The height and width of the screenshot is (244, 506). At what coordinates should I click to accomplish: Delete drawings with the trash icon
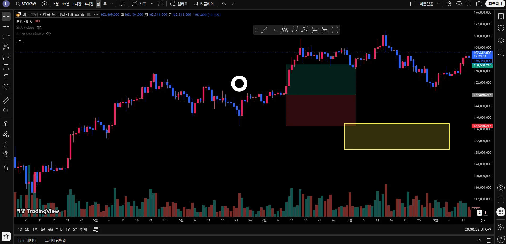(x=6, y=168)
